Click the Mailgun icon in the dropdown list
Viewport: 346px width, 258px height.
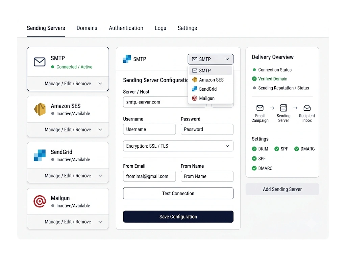(x=194, y=98)
